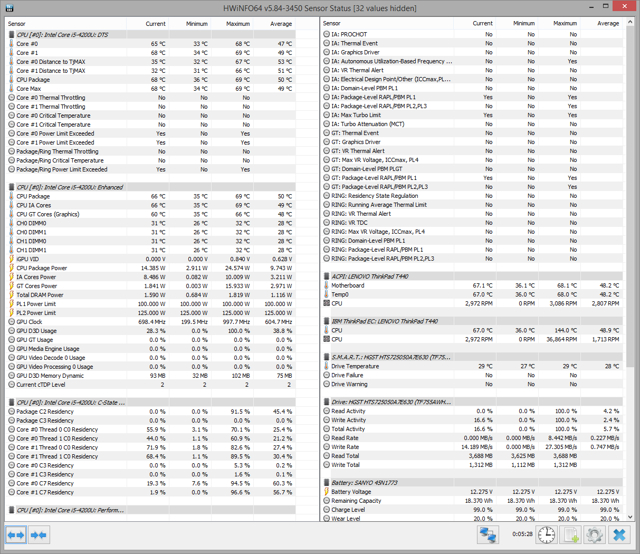Select the GPU D3D Memory Dynamic row
The image size is (640, 554).
click(x=150, y=376)
